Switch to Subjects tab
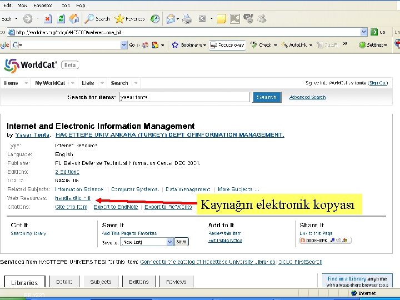 click(101, 282)
